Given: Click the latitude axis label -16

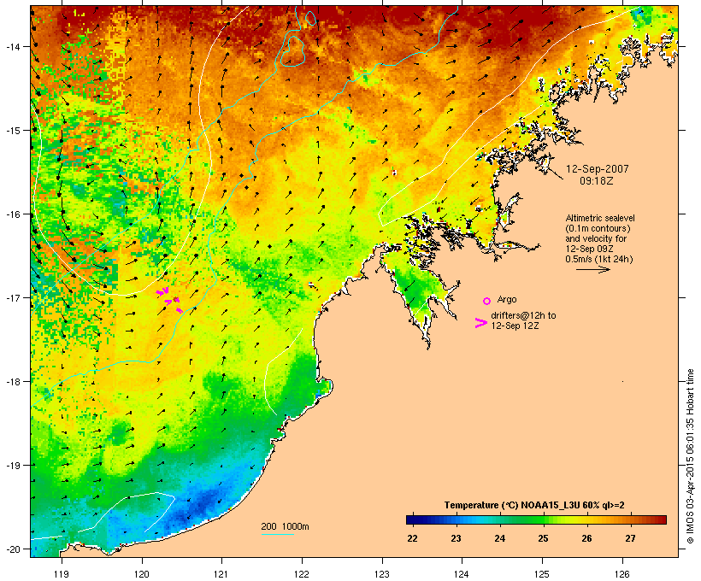Looking at the screenshot, I should point(12,214).
